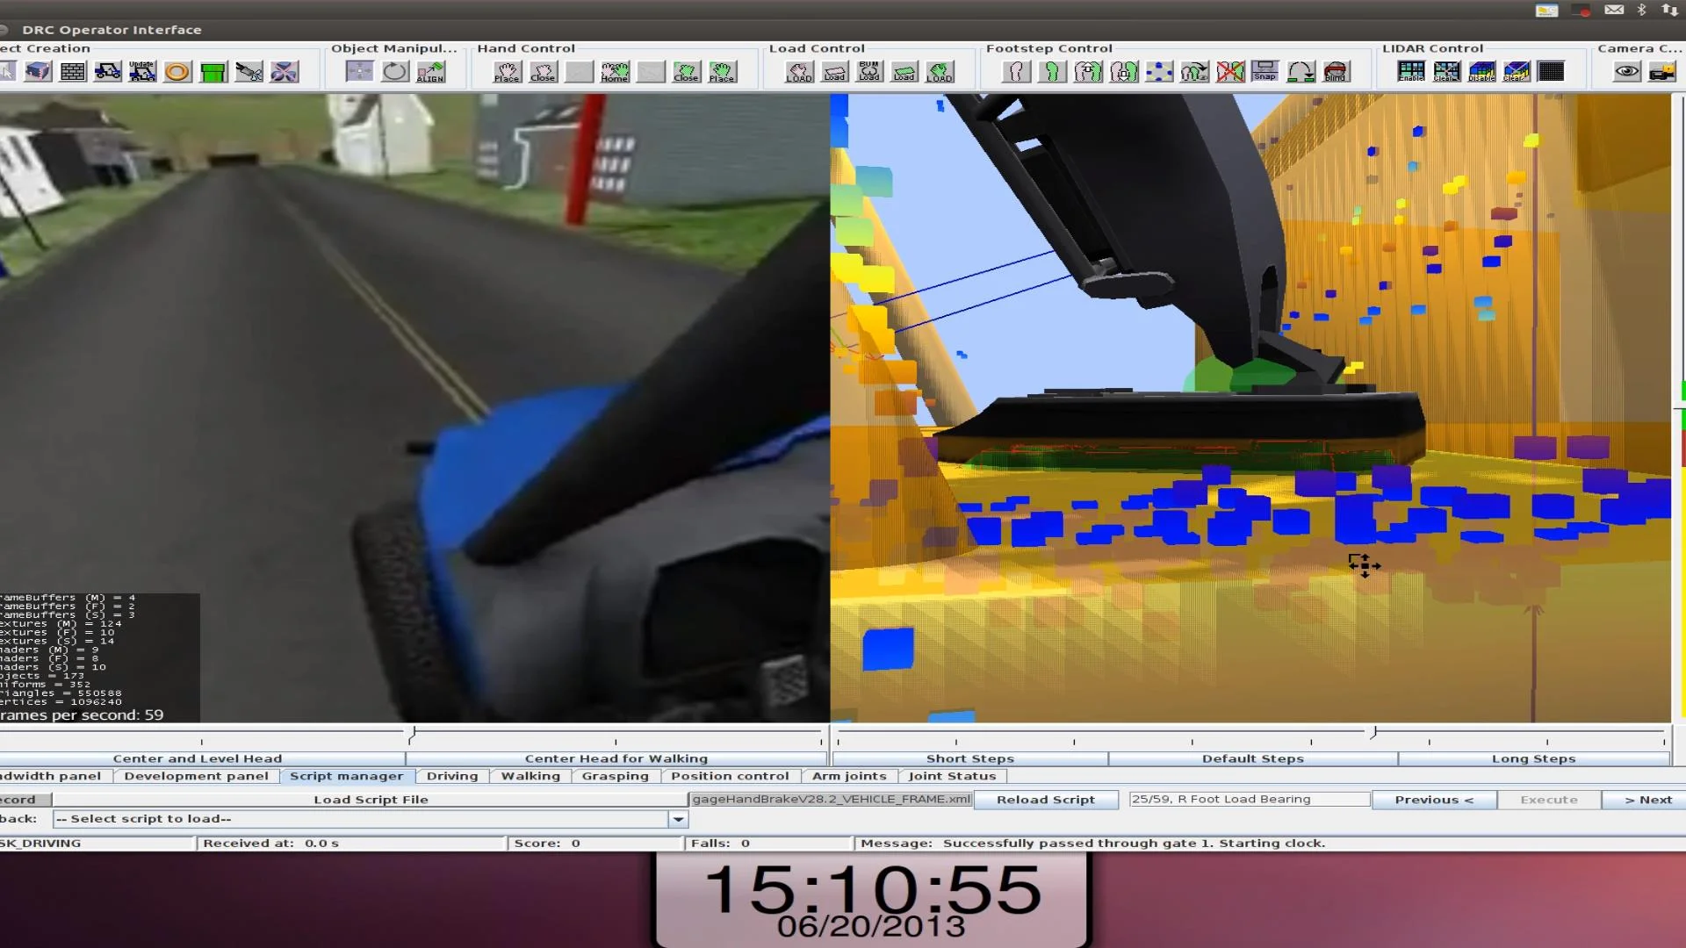The width and height of the screenshot is (1686, 948).
Task: Select the move/translate object manipulation icon
Action: click(x=359, y=72)
